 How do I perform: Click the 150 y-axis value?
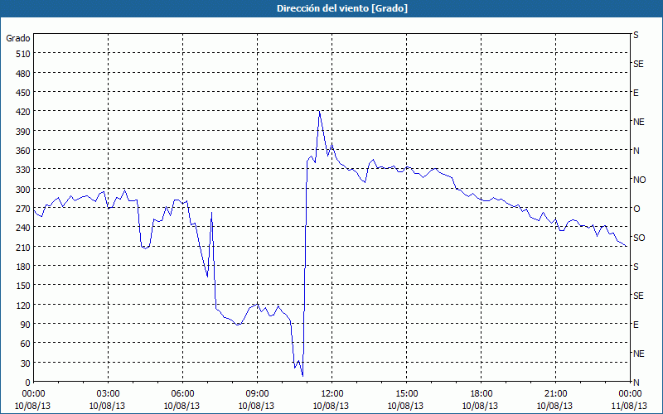coord(23,286)
